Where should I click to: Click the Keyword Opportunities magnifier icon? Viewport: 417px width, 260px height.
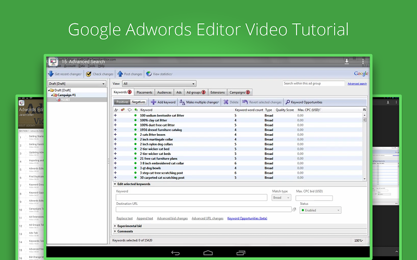point(288,102)
